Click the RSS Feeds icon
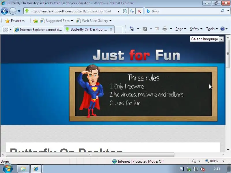 145,29
